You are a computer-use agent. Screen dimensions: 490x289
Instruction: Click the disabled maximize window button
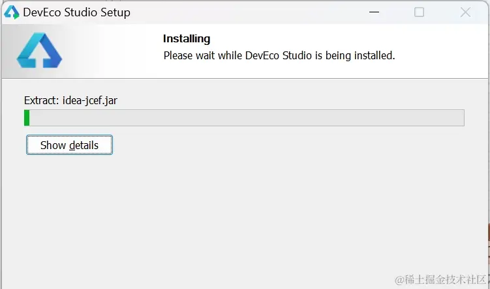[419, 12]
